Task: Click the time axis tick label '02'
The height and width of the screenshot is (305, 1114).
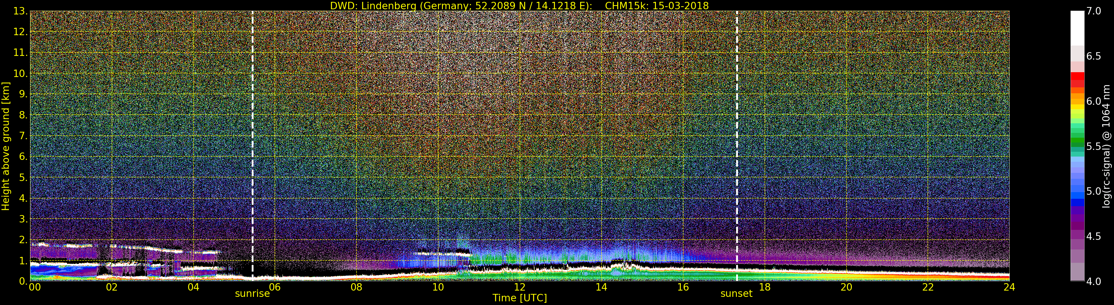Action: tap(112, 287)
